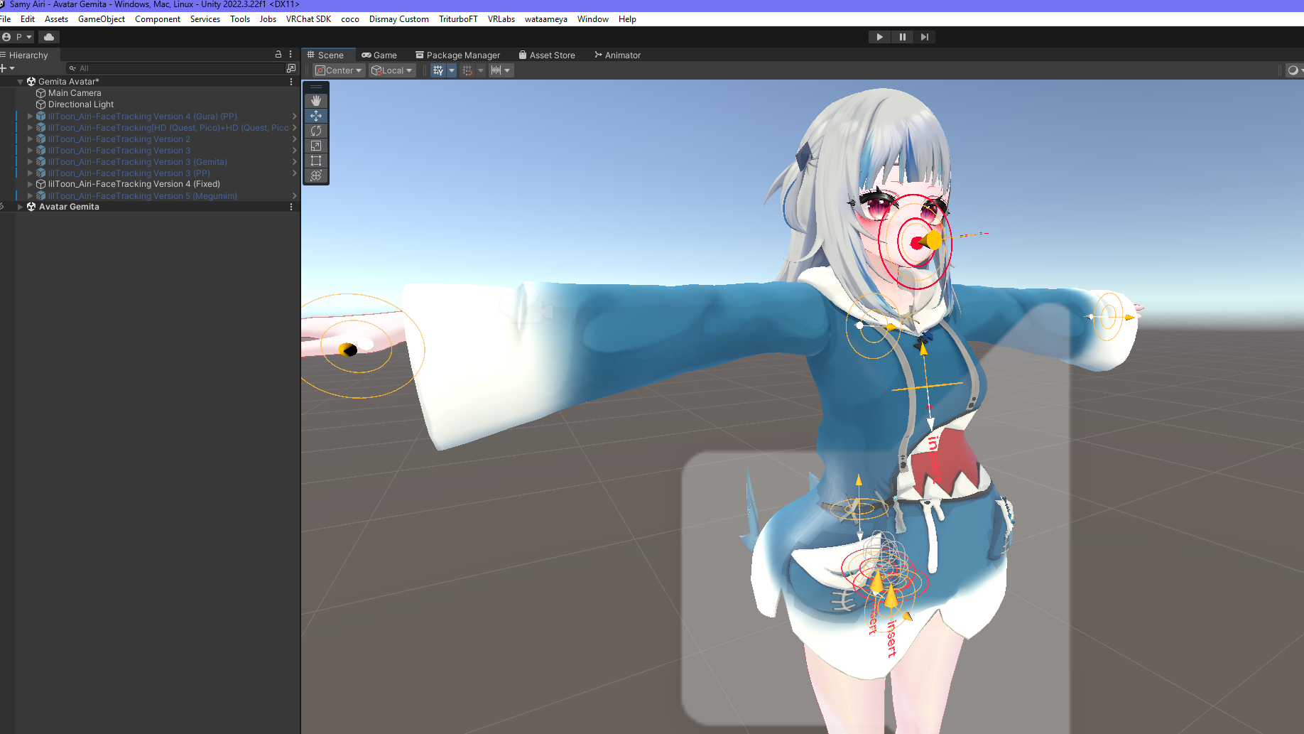Open the Hierarchy add object plus dropdown
The width and height of the screenshot is (1304, 734).
click(x=7, y=68)
